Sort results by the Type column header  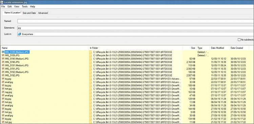(x=203, y=48)
